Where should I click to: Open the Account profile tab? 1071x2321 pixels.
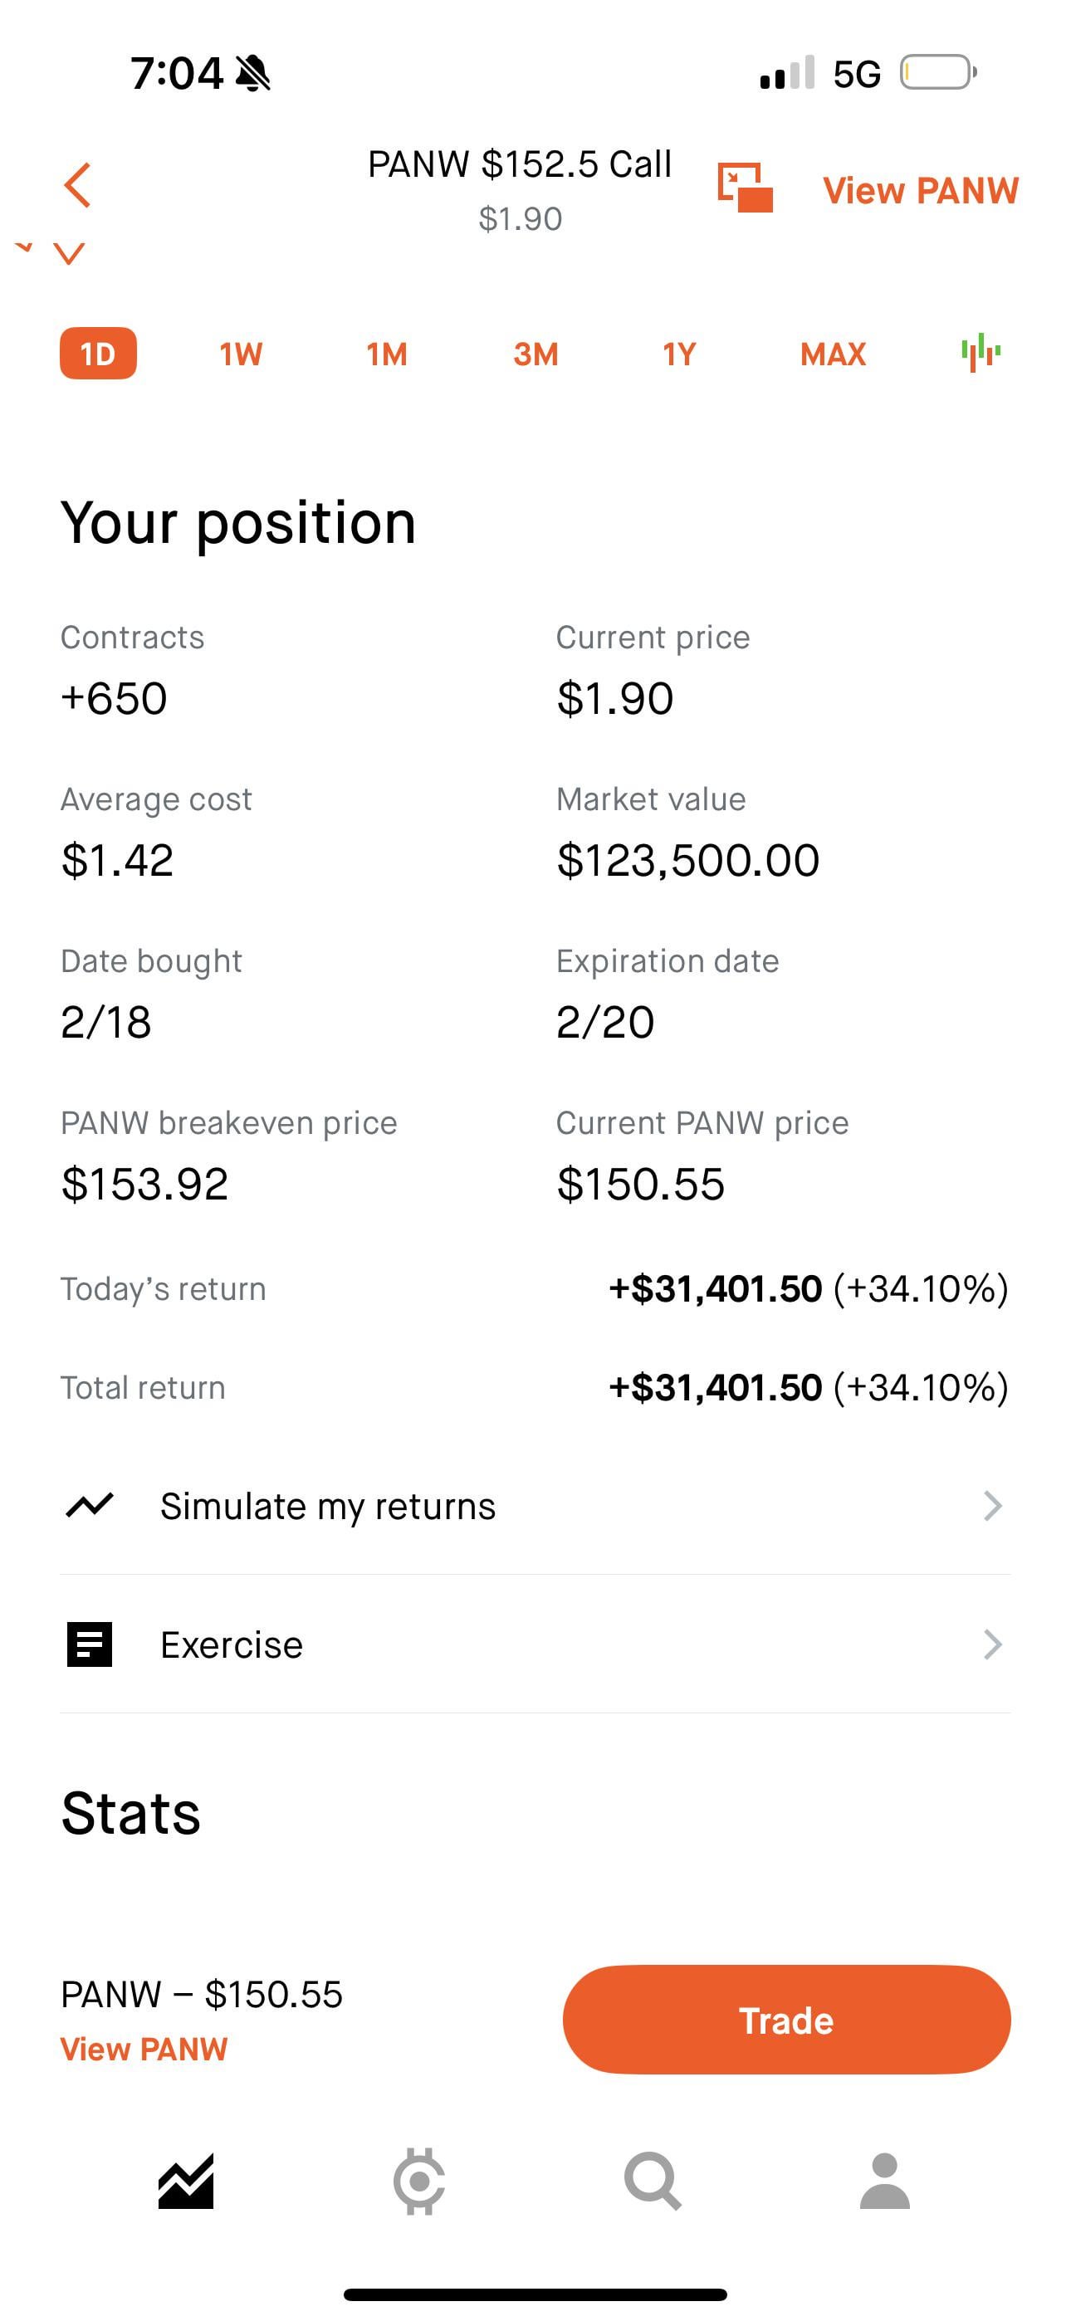(884, 2182)
